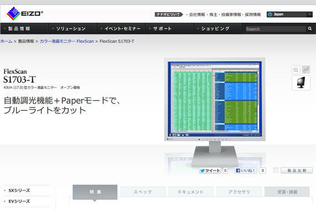Click the search magnifier icon
This screenshot has width=316, height=210.
coord(310,29)
